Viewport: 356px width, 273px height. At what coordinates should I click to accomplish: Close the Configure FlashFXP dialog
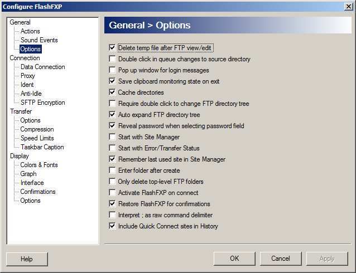[349, 6]
